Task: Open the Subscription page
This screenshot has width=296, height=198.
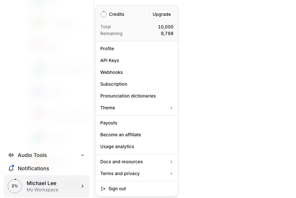Action: (x=137, y=84)
